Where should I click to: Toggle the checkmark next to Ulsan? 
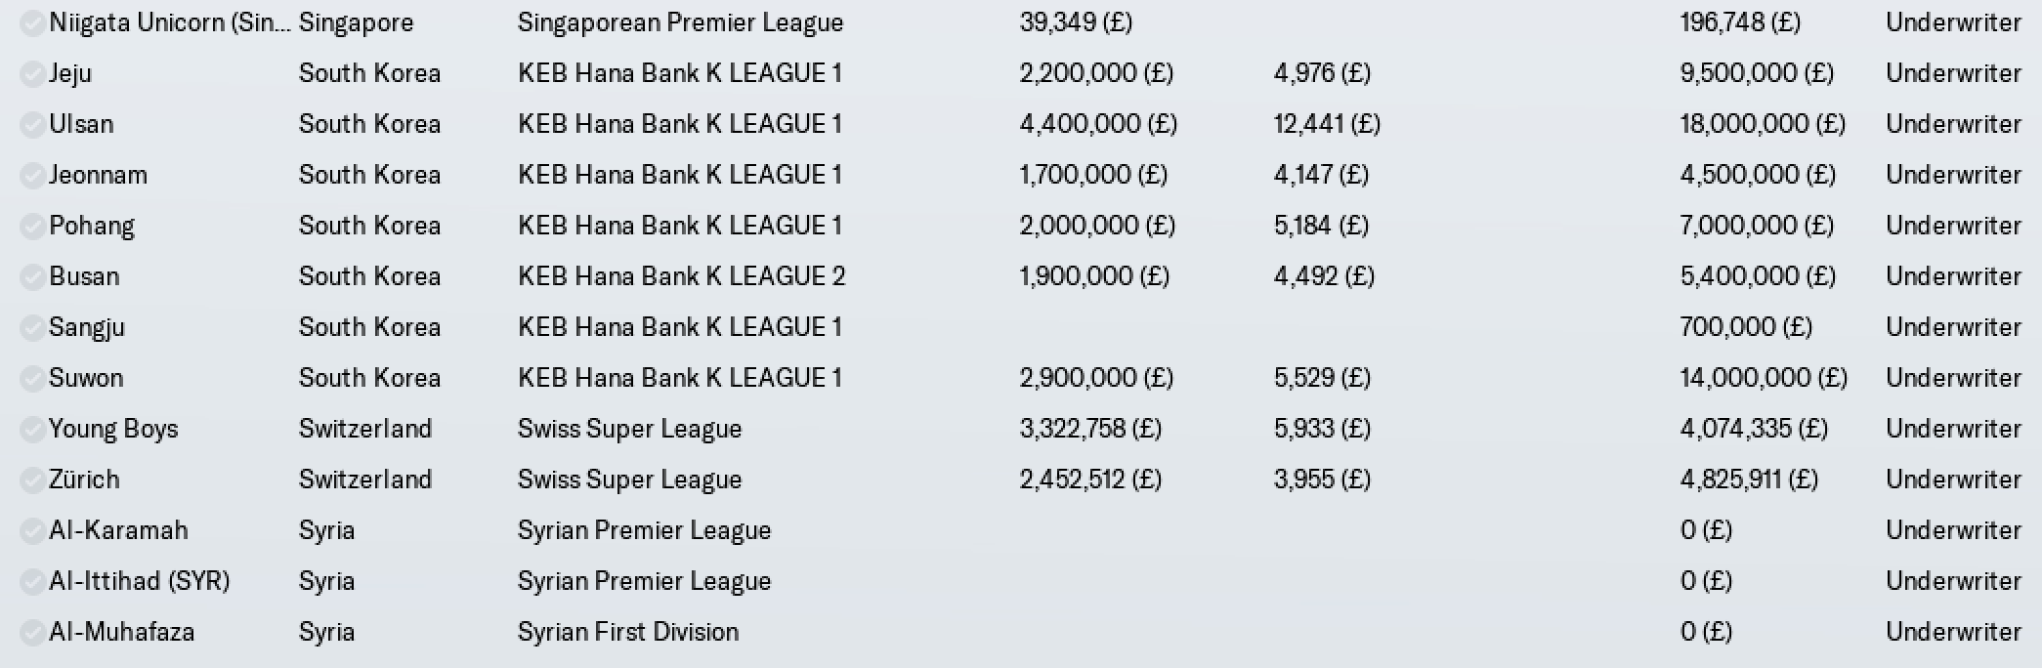tap(32, 124)
